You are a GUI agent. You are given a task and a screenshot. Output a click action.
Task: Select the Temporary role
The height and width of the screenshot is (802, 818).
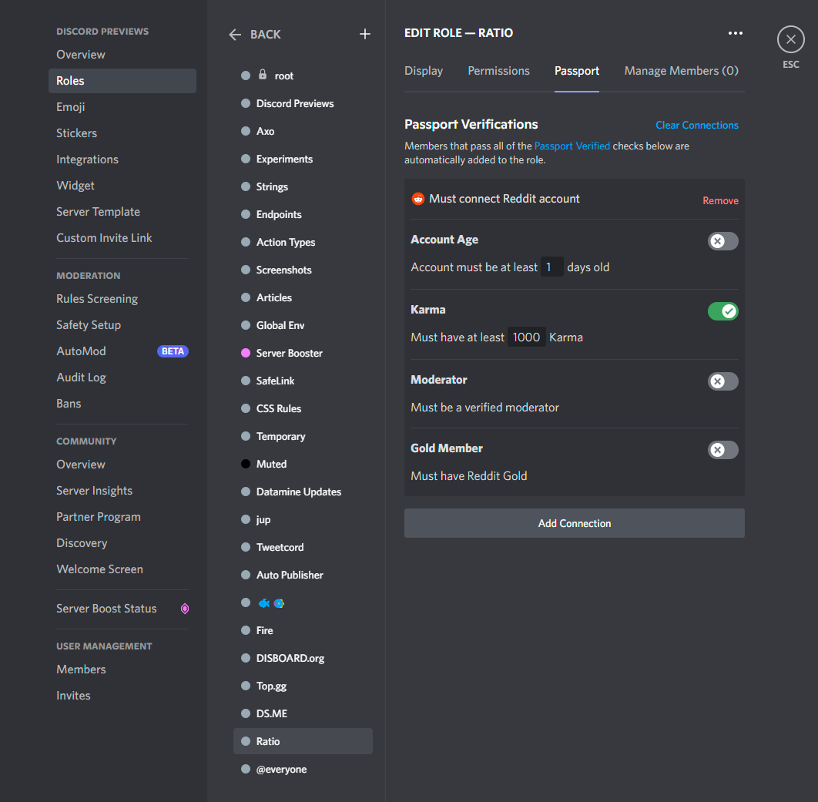coord(303,436)
